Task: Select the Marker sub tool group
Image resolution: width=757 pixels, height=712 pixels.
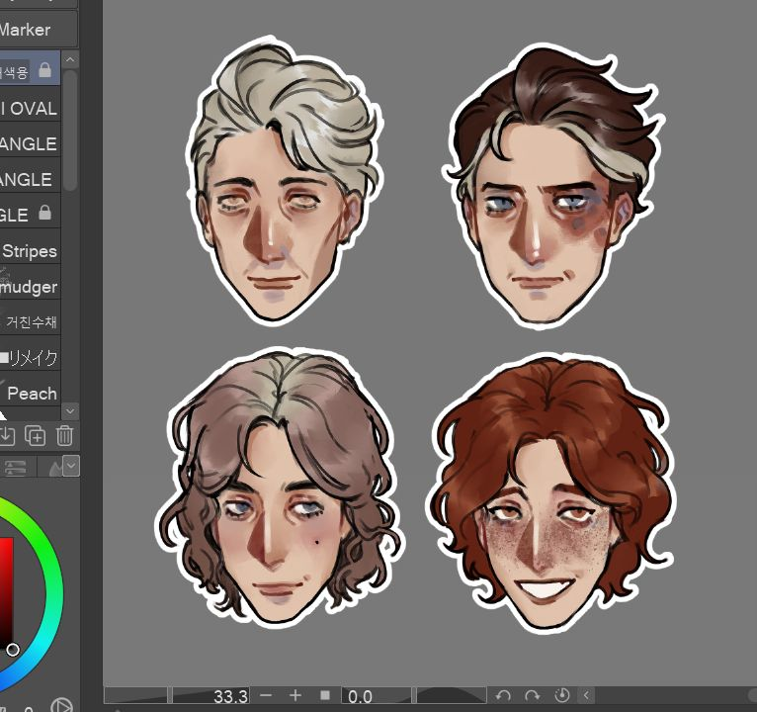Action: pyautogui.click(x=39, y=30)
